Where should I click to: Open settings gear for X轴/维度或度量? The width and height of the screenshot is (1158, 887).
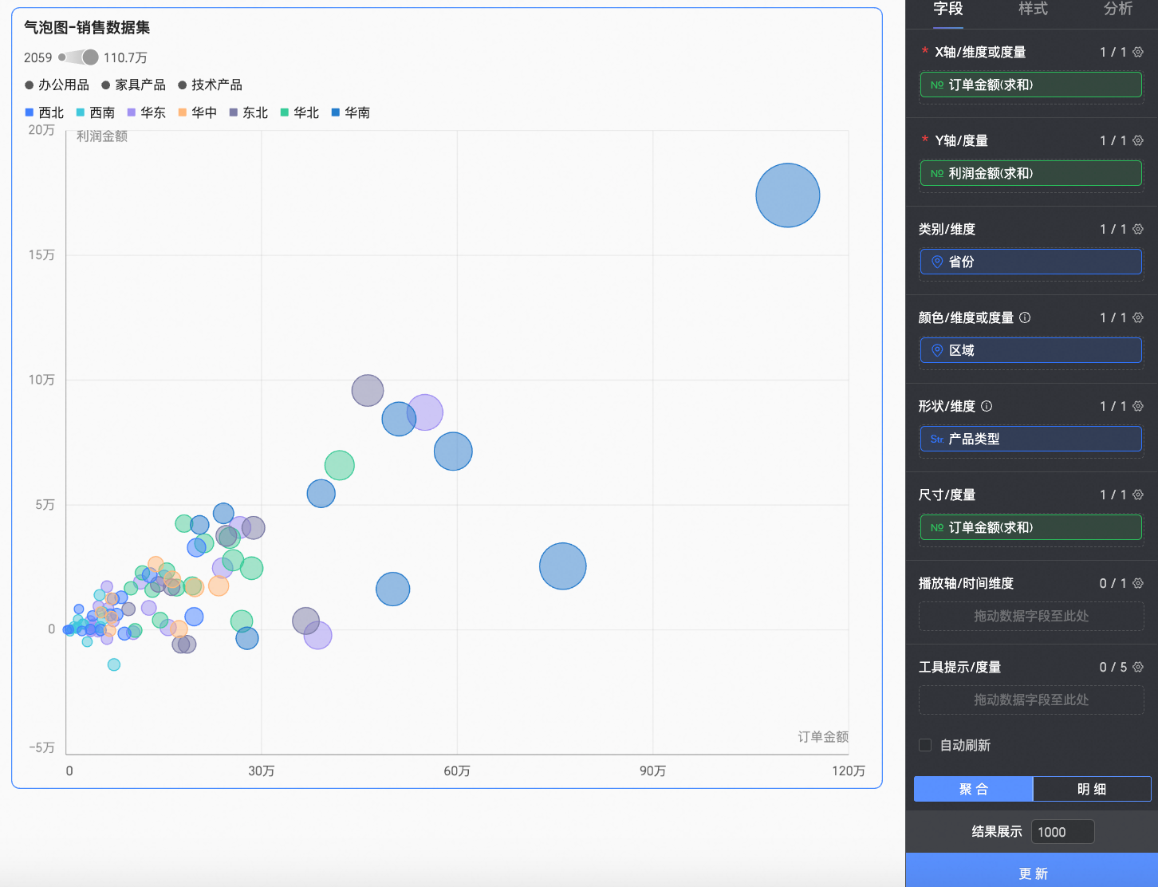click(x=1138, y=52)
